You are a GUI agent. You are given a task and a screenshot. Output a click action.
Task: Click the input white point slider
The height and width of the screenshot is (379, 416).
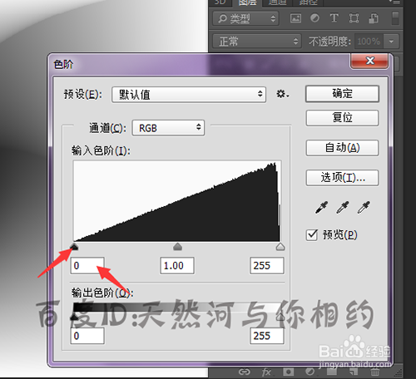pyautogui.click(x=280, y=247)
